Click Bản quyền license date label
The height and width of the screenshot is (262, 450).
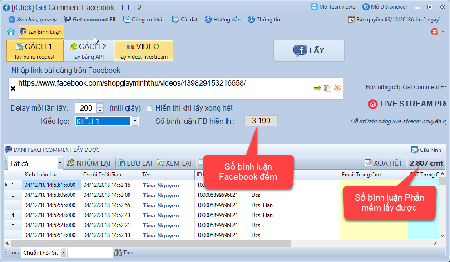coord(394,20)
